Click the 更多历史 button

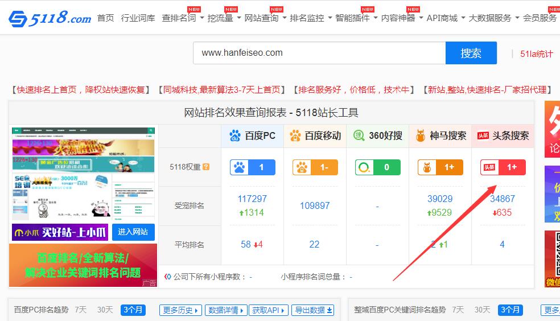[x=181, y=310]
